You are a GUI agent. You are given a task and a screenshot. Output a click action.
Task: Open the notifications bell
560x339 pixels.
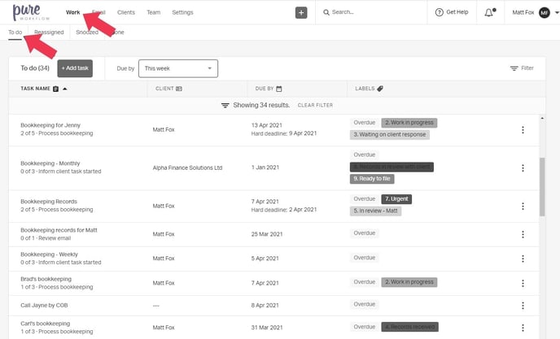tap(489, 12)
